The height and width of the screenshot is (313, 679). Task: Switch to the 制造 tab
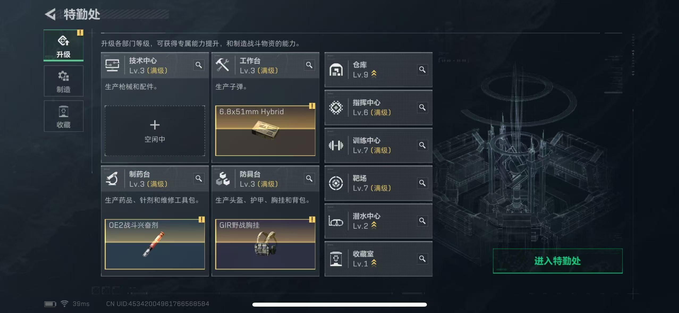click(x=63, y=81)
